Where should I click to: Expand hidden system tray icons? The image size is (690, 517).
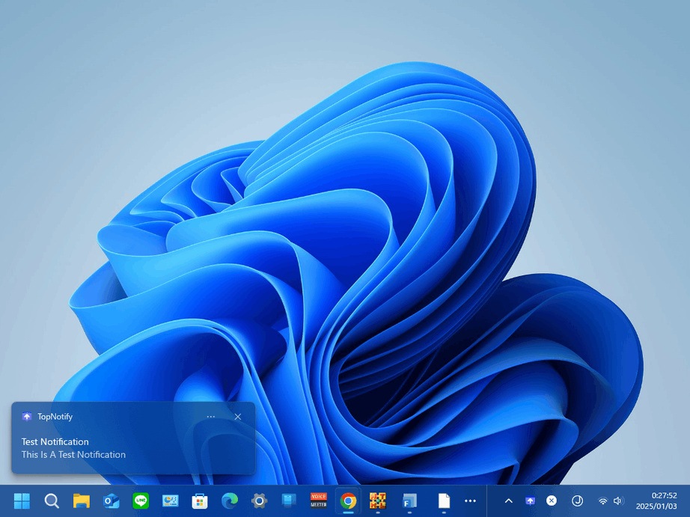tap(509, 501)
